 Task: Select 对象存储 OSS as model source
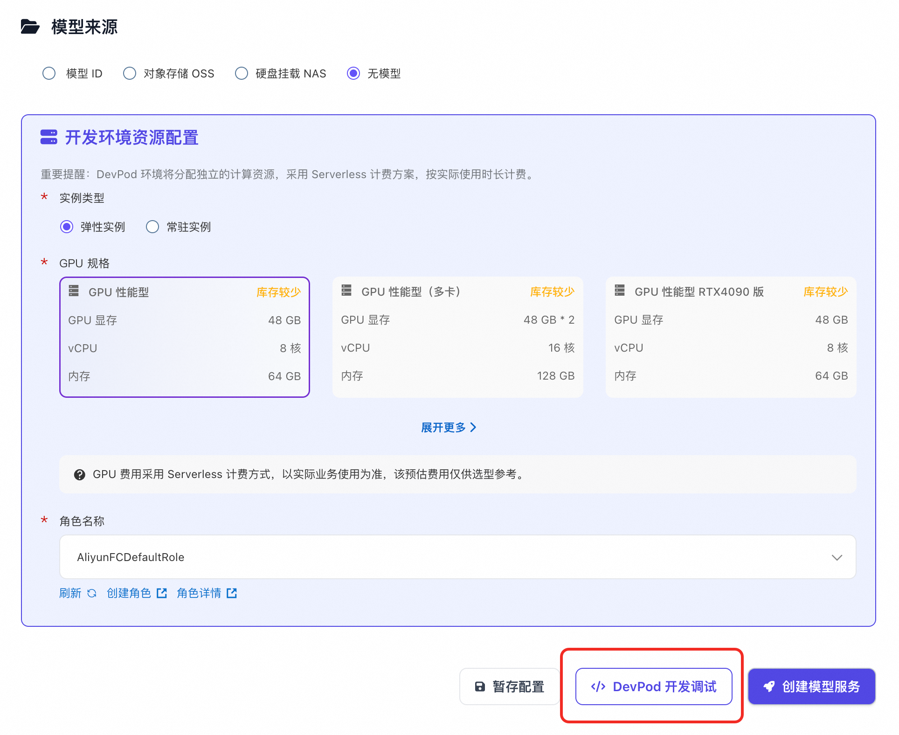pos(130,74)
